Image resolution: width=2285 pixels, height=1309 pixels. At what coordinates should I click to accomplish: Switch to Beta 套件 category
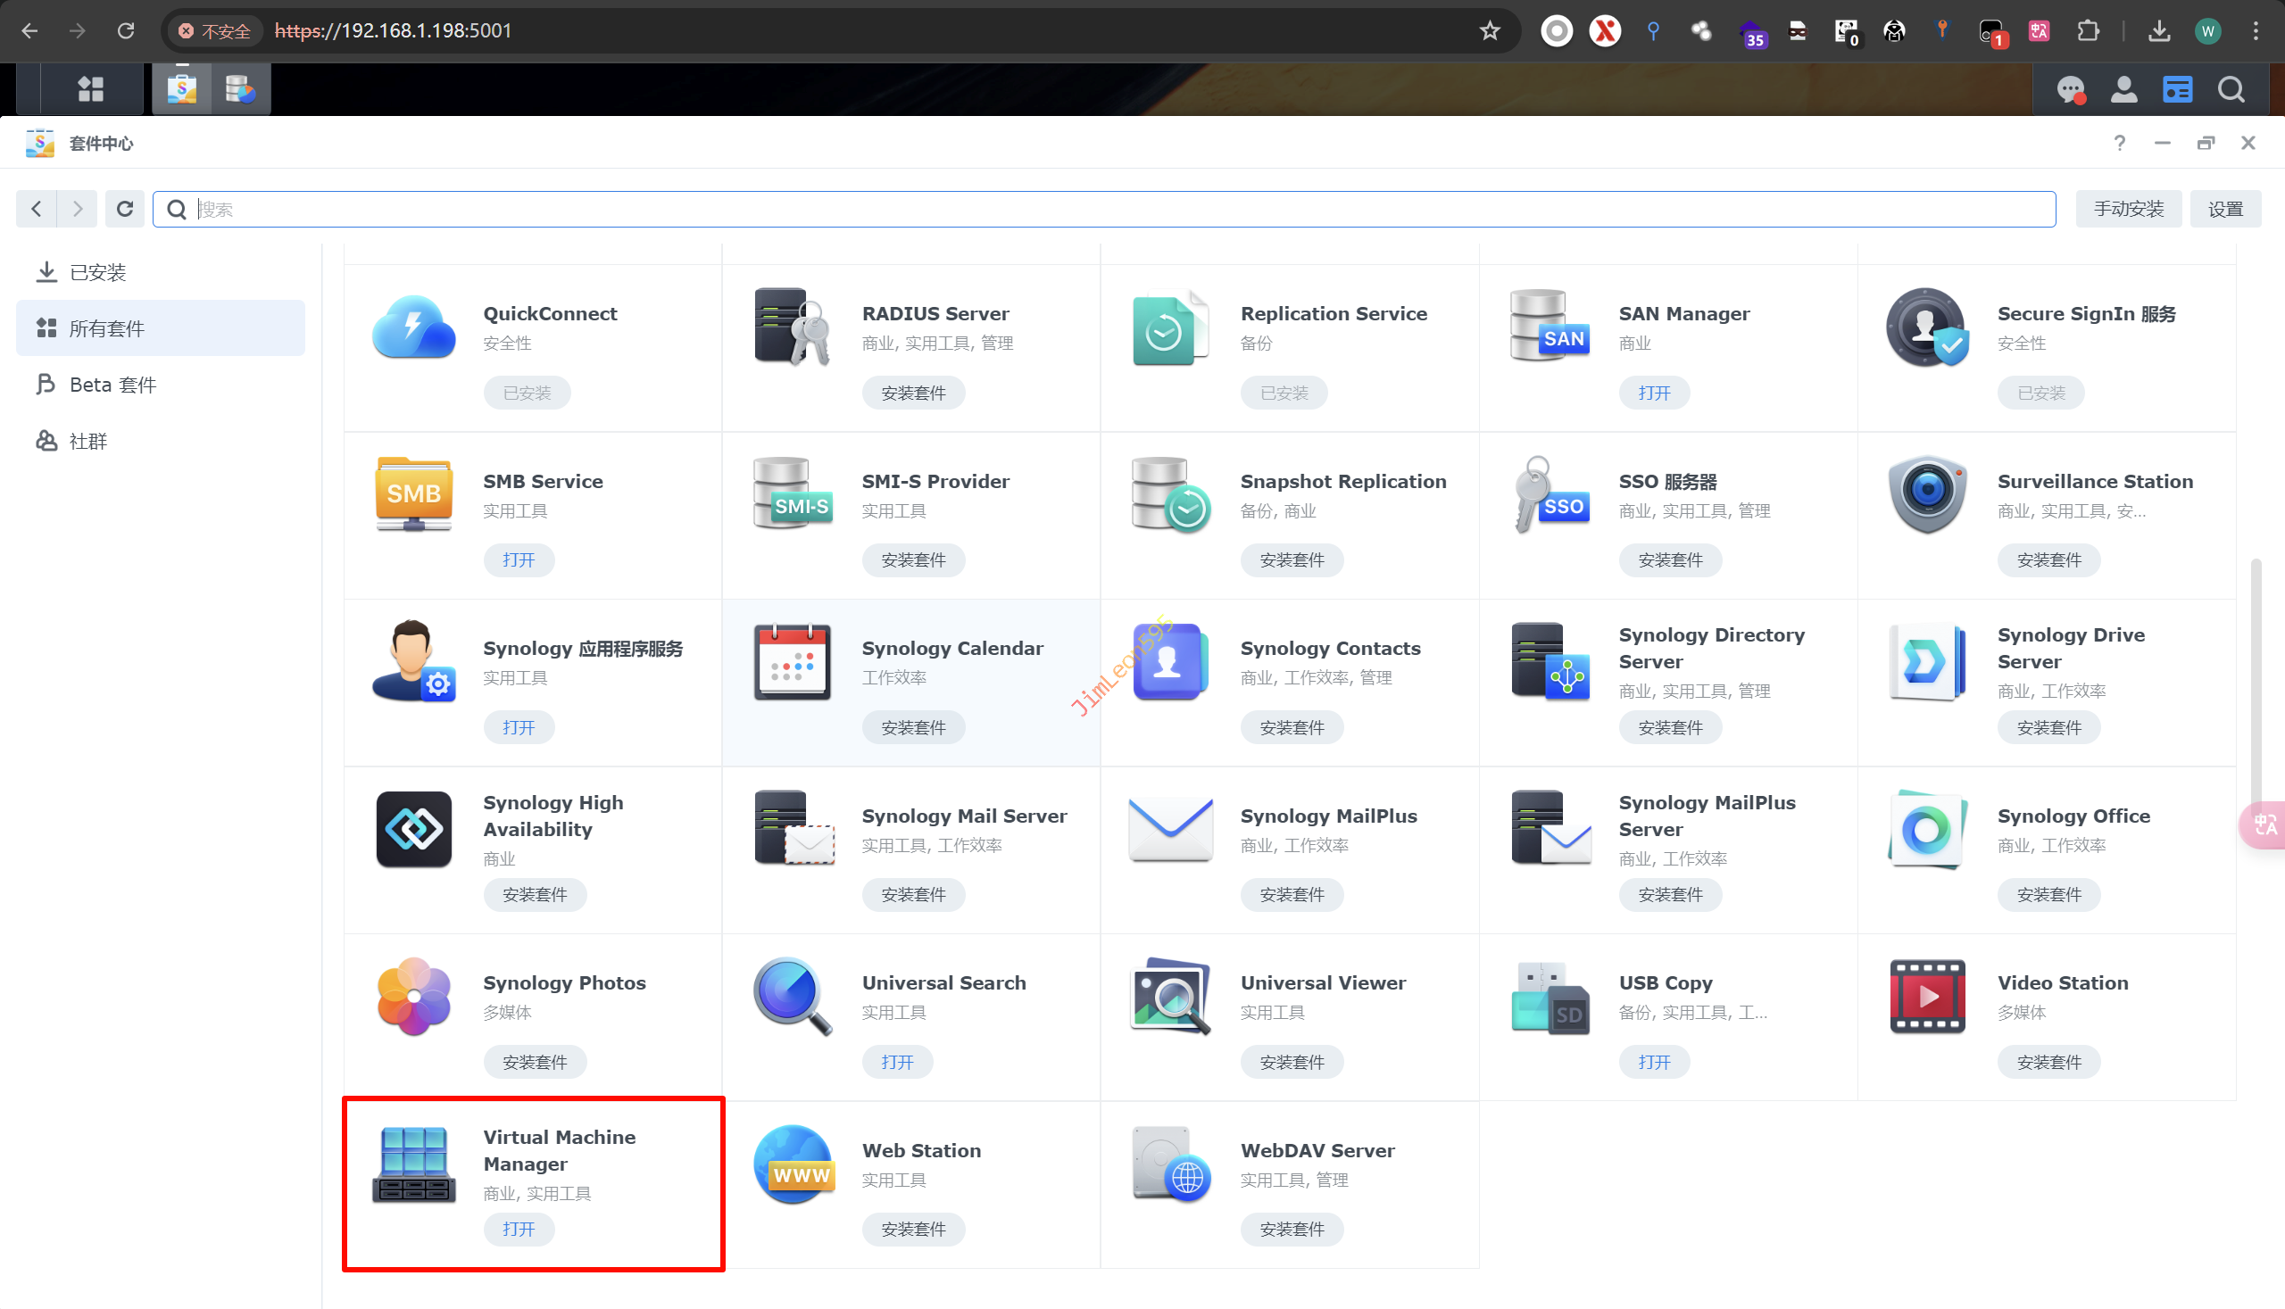tap(112, 385)
